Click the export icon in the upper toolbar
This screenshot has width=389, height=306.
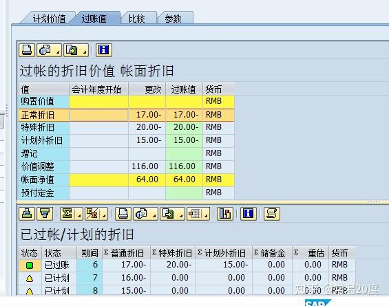pyautogui.click(x=72, y=50)
